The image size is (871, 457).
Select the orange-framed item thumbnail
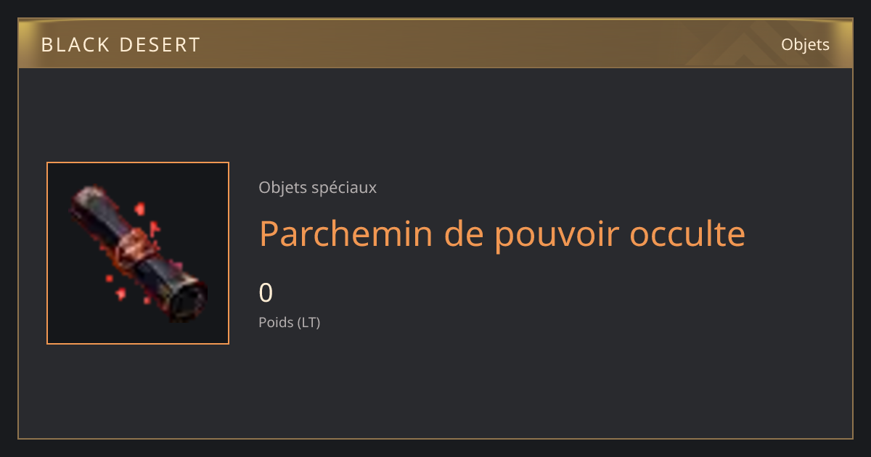(138, 253)
